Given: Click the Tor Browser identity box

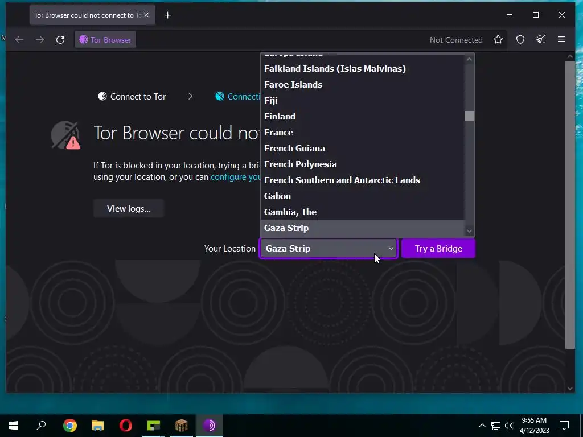Looking at the screenshot, I should pyautogui.click(x=105, y=40).
